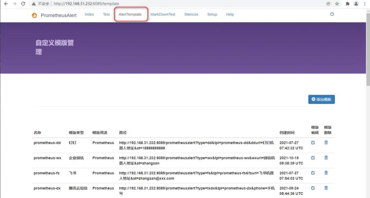
Task: Click the PrometheusAlert flame logo
Action: 35,15
